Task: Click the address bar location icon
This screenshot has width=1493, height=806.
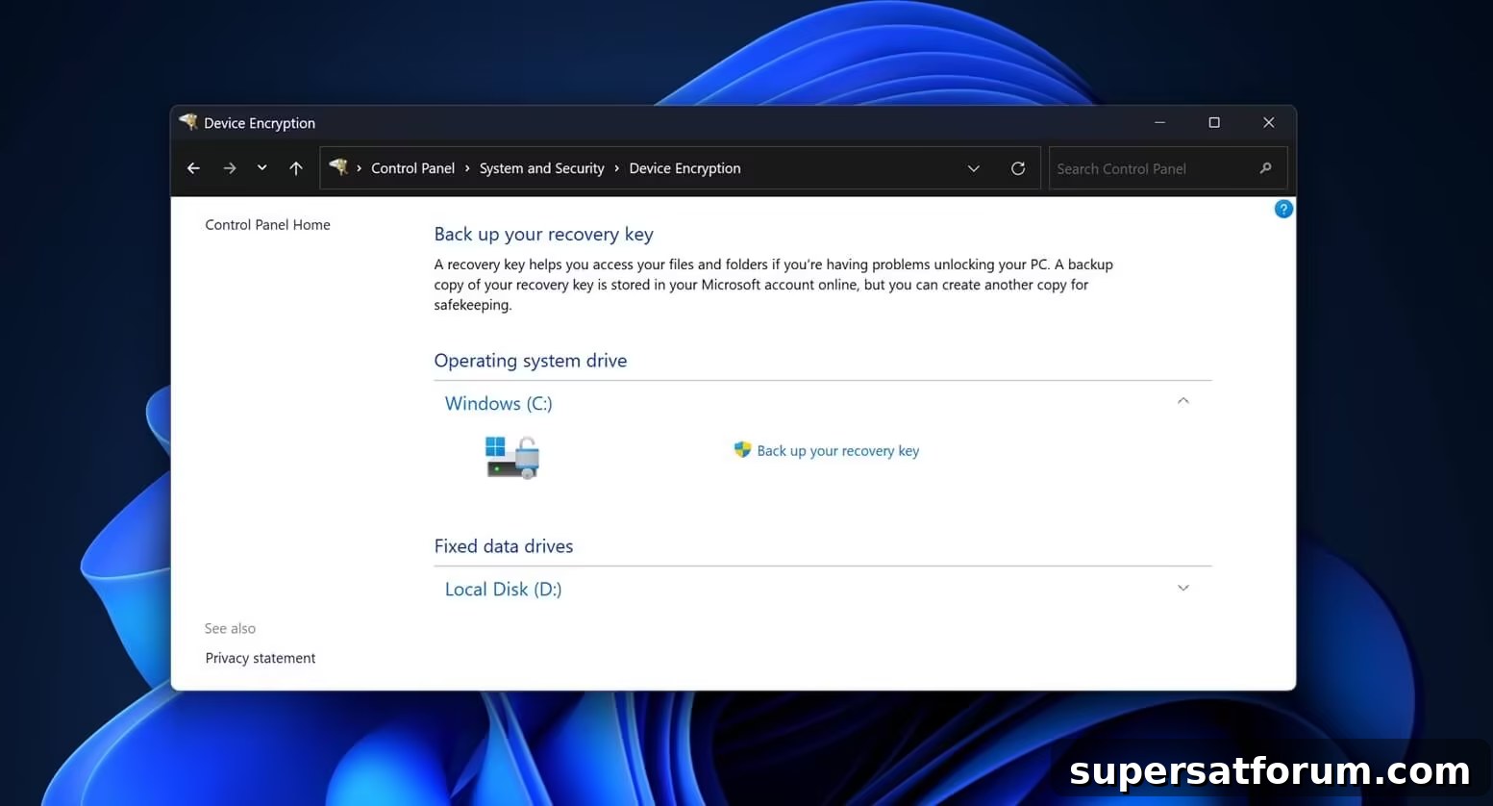Action: 338,167
